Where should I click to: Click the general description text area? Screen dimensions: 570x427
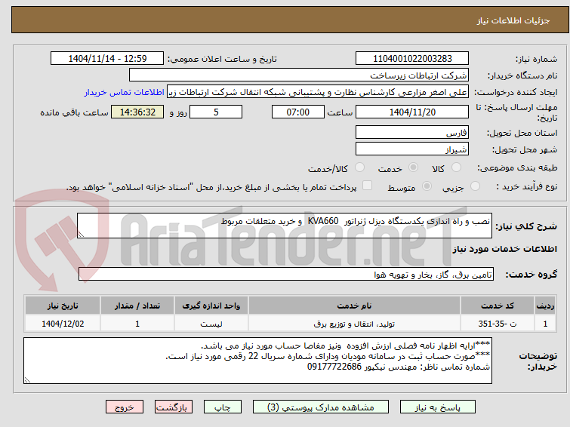(x=285, y=226)
